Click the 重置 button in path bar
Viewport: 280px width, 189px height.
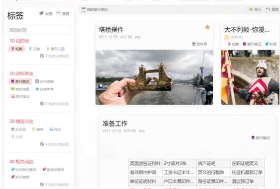click(x=272, y=9)
